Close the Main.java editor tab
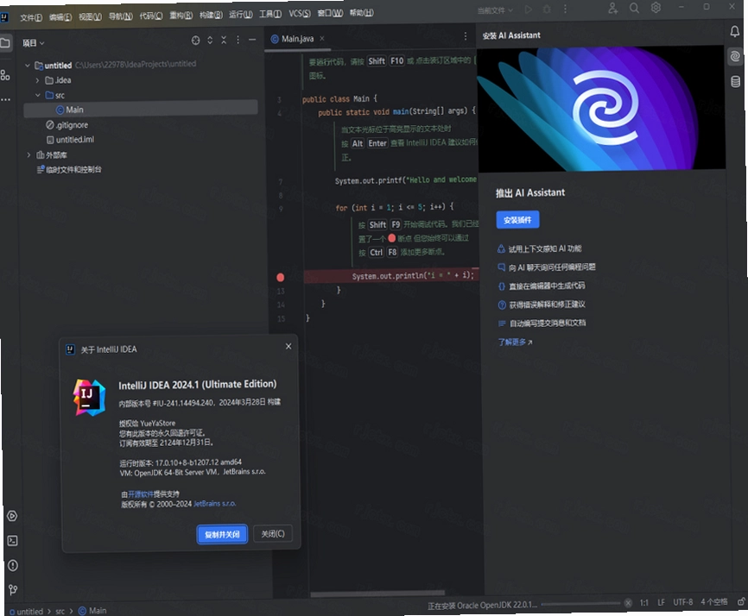This screenshot has height=616, width=748. (x=322, y=39)
